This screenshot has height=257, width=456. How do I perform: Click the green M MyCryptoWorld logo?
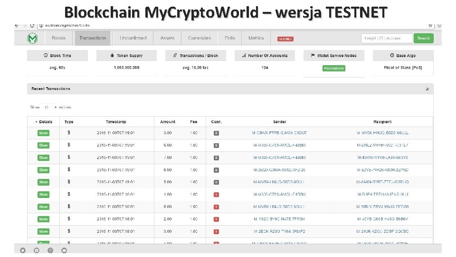pyautogui.click(x=32, y=38)
